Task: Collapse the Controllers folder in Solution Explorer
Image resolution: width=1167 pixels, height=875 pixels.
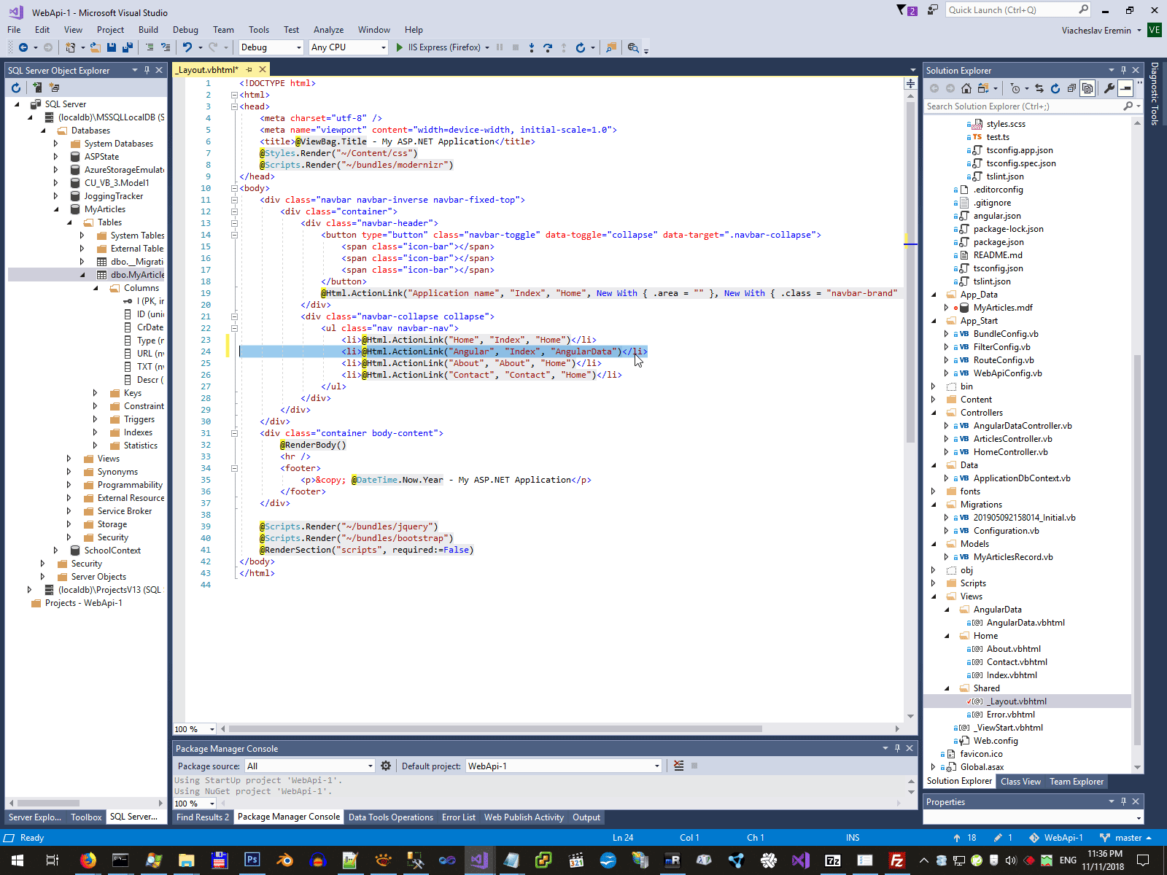Action: coord(934,413)
